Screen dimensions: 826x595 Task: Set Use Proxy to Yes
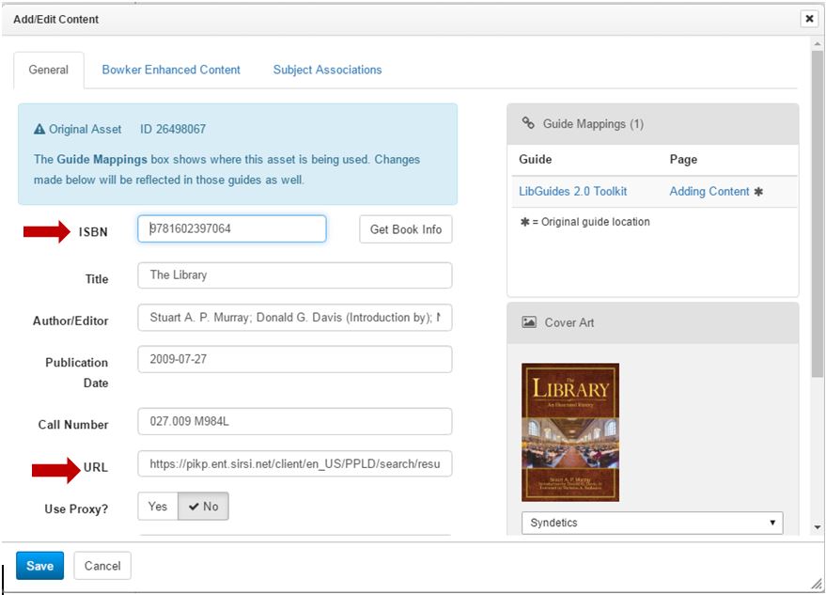pos(156,506)
